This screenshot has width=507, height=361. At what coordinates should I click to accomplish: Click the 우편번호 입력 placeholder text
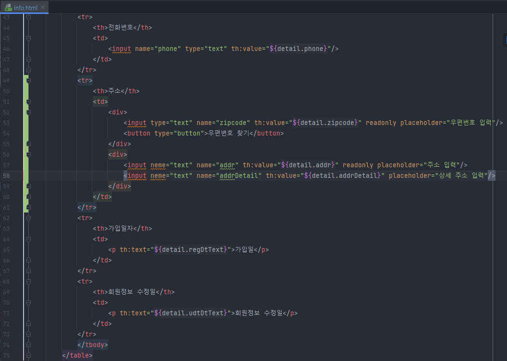(471, 123)
